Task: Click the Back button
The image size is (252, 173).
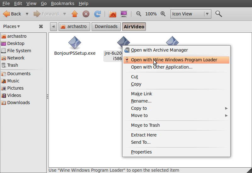Action: click(12, 14)
